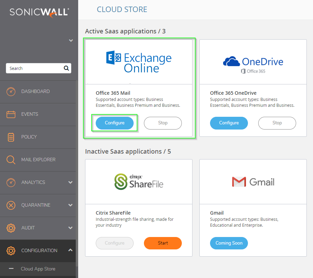
Task: Expand the Quarantine menu chevron
Action: tap(71, 205)
